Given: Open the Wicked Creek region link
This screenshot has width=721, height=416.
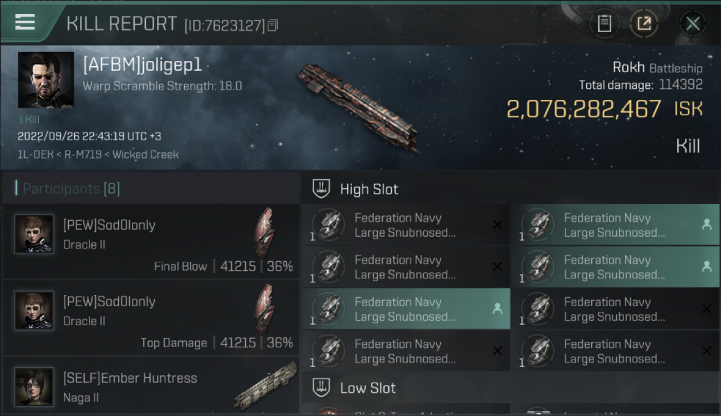Looking at the screenshot, I should tap(145, 155).
